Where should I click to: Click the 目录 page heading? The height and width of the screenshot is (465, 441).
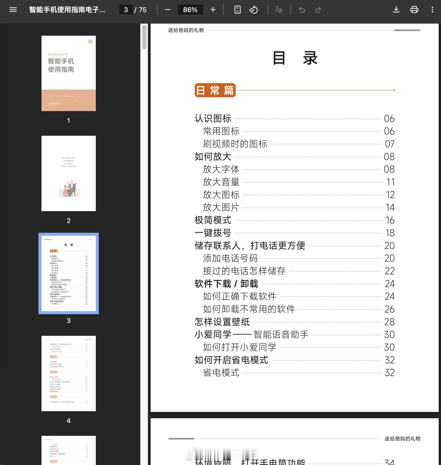click(x=295, y=58)
